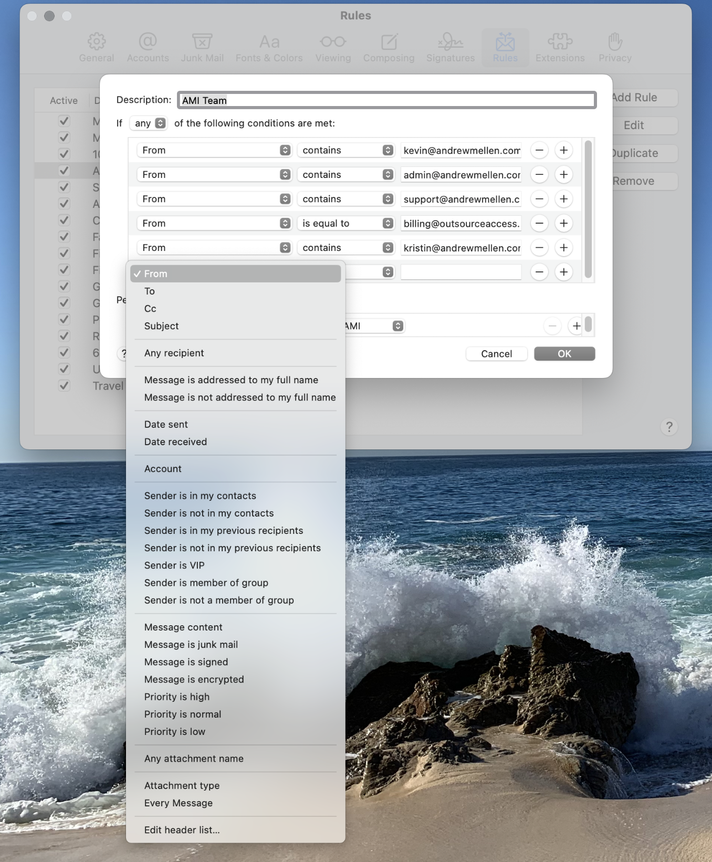This screenshot has width=712, height=862.
Task: Add condition after the empty last row
Action: click(563, 272)
